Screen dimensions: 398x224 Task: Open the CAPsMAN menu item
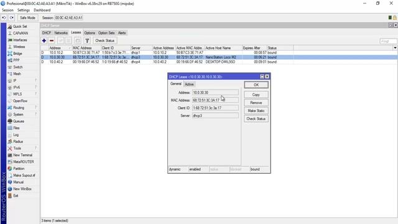click(21, 33)
